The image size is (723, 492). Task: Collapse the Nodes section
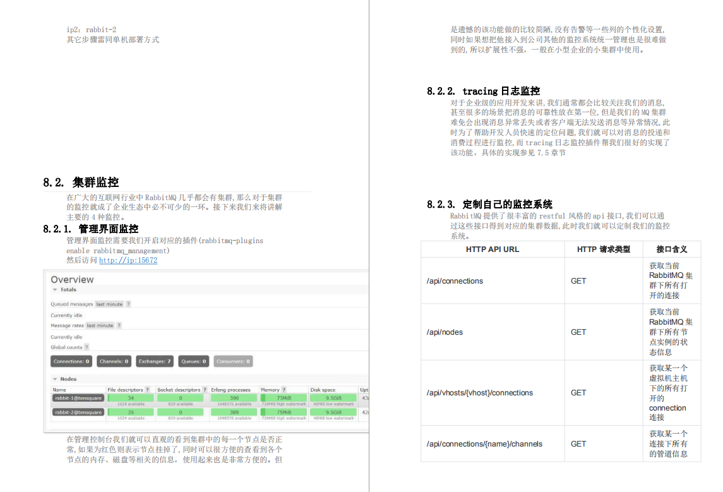click(x=55, y=378)
